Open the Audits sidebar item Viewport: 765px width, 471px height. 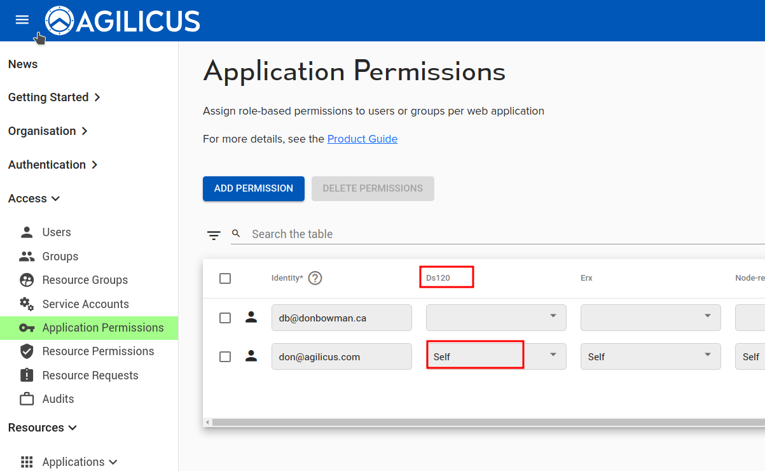(x=58, y=399)
